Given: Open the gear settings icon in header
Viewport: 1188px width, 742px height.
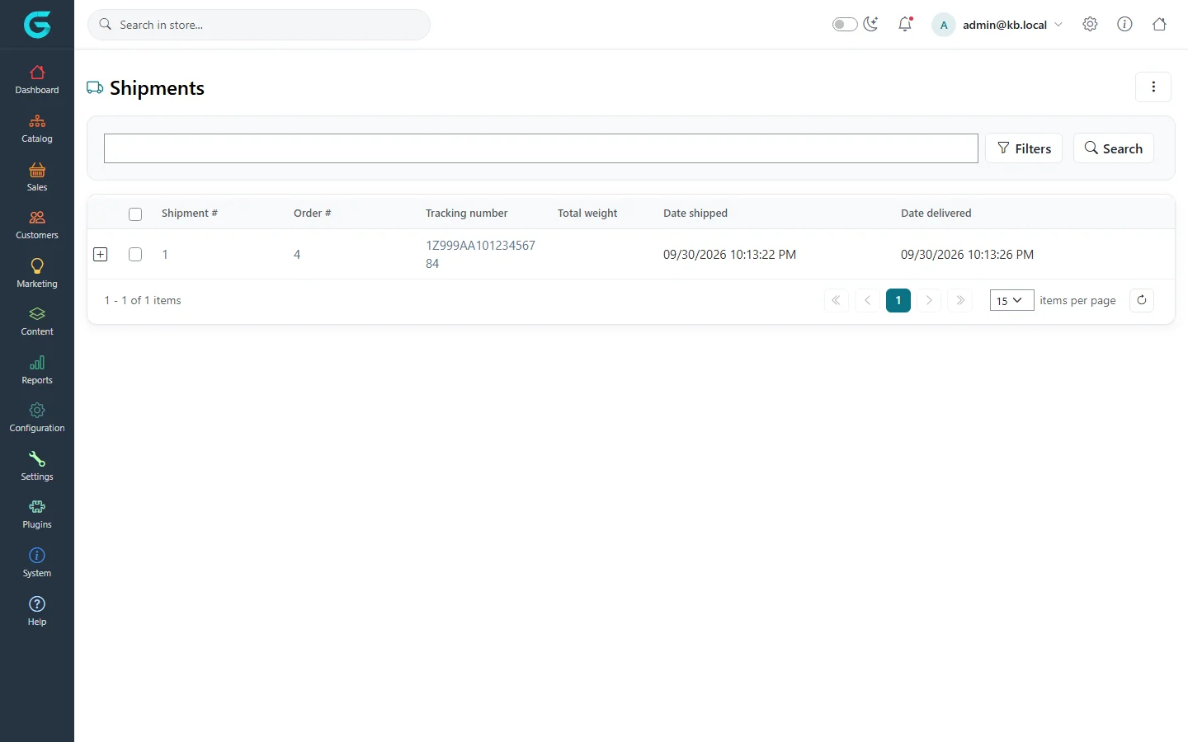Looking at the screenshot, I should [x=1090, y=25].
